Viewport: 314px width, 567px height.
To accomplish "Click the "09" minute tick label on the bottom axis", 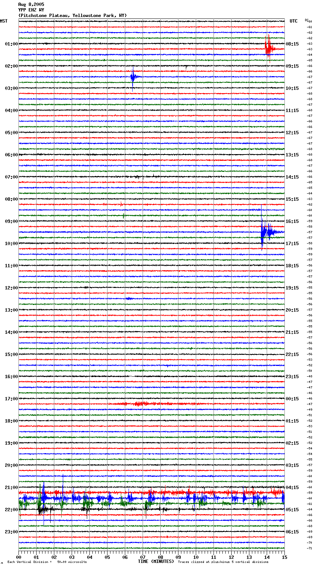I will click(178, 557).
